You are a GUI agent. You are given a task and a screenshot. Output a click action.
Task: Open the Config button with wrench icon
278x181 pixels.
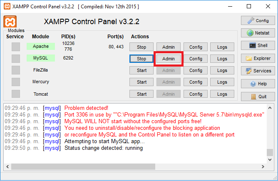(x=258, y=20)
